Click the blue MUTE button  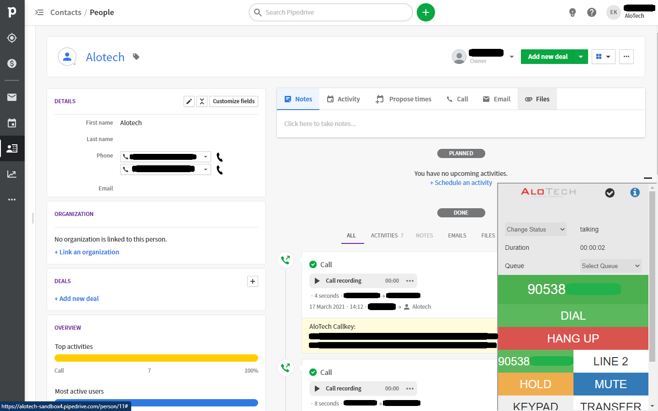[611, 384]
